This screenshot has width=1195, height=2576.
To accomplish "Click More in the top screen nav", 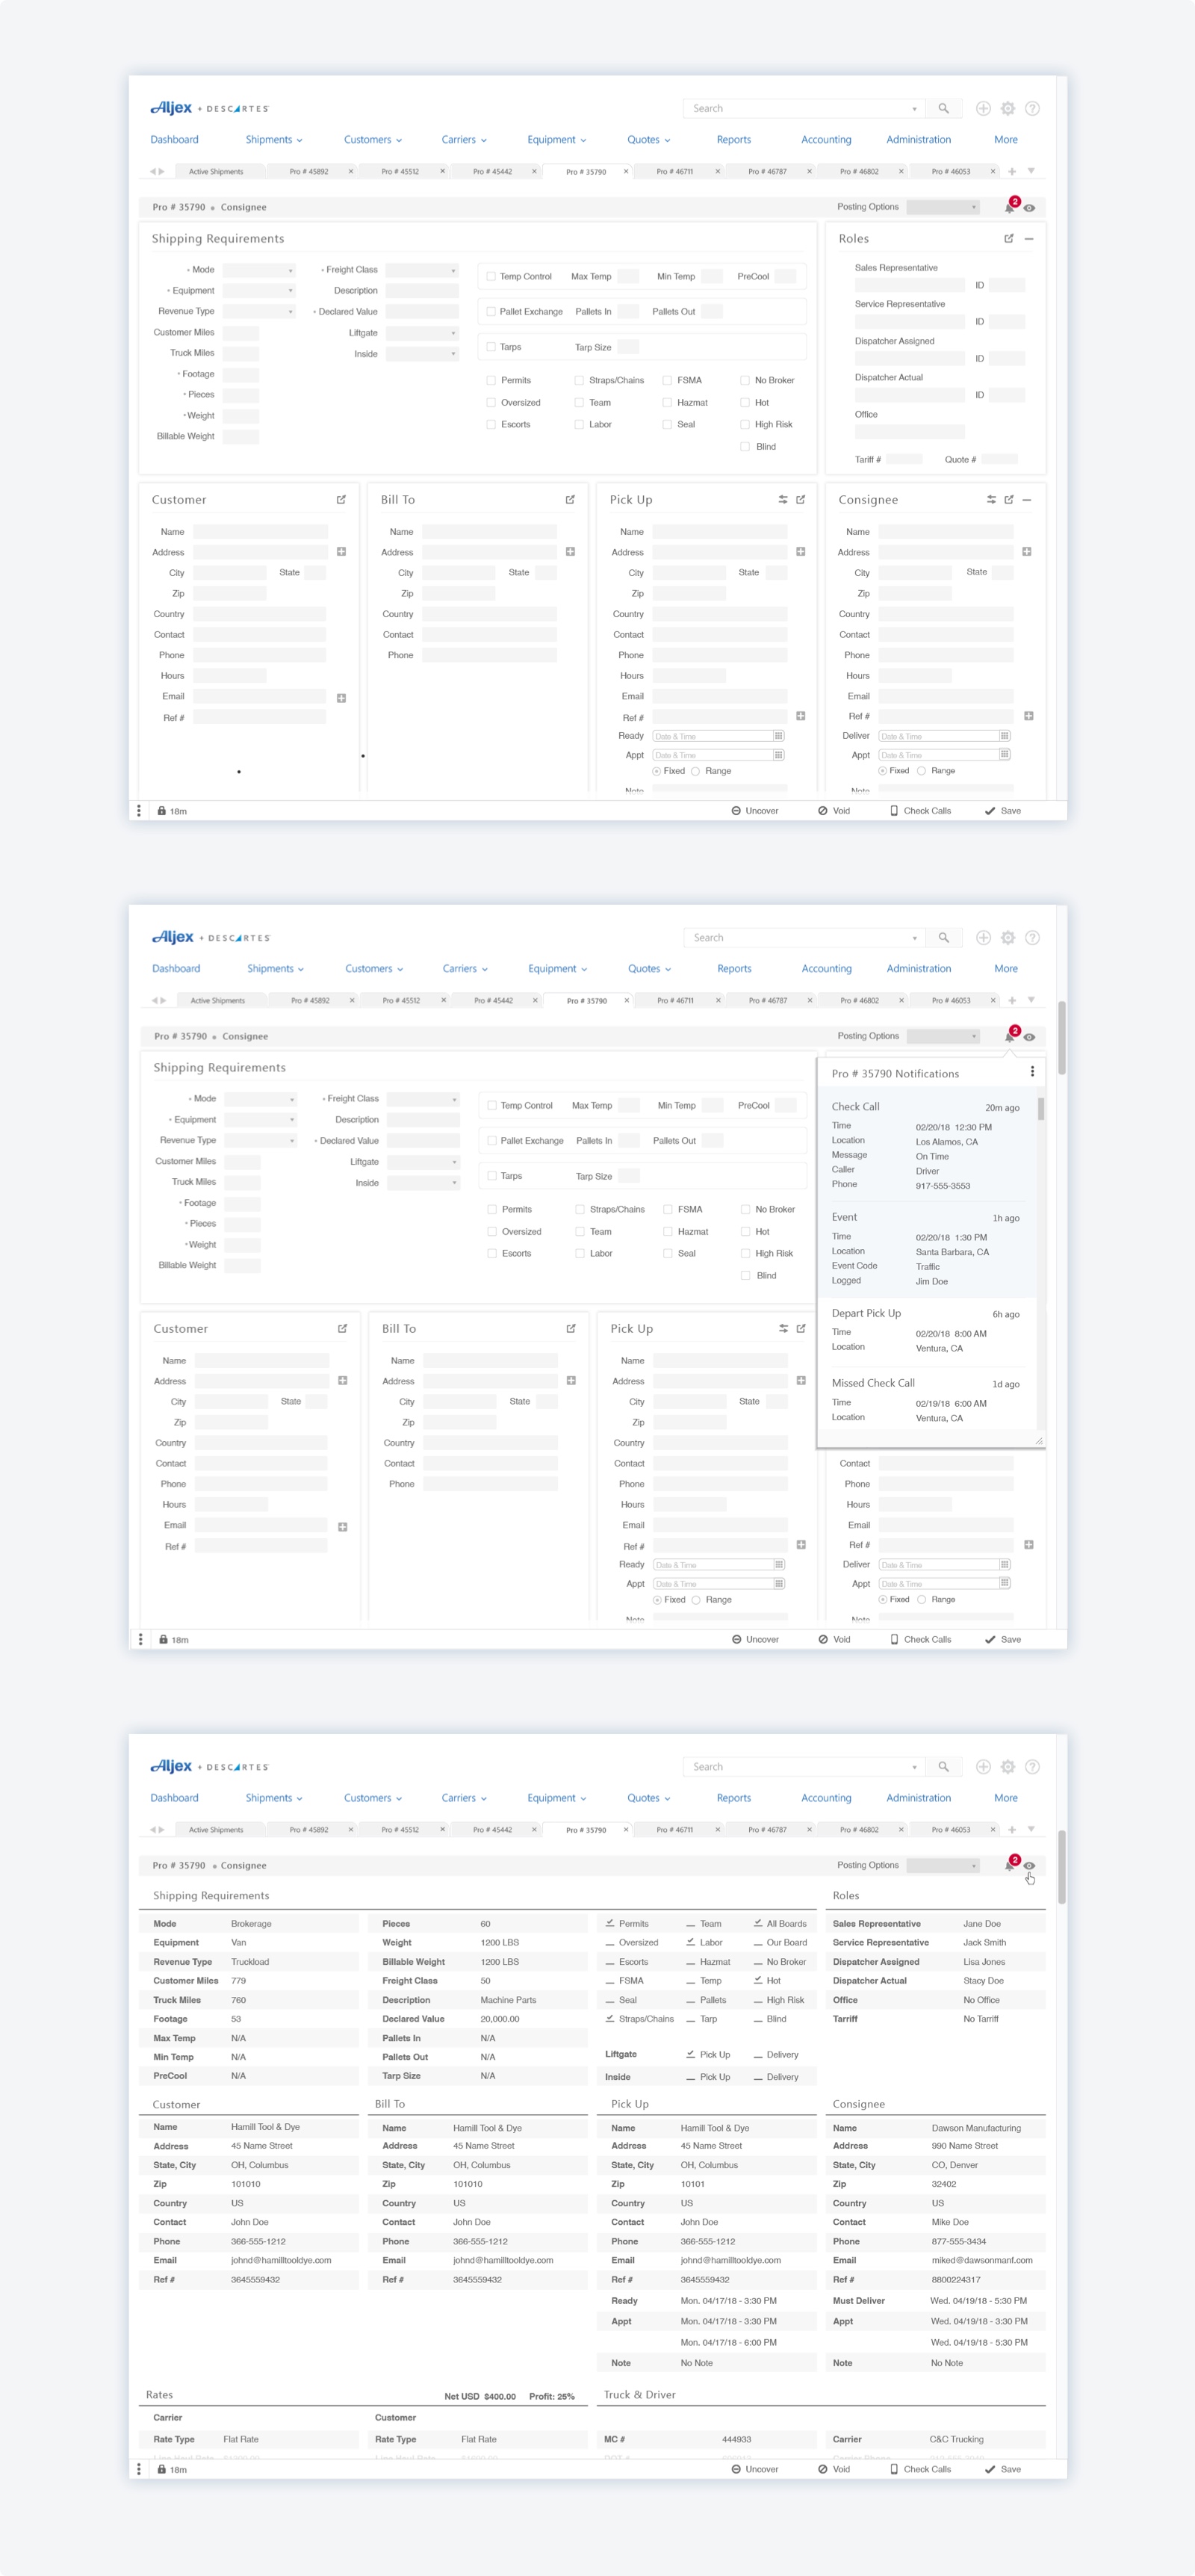I will click(x=1006, y=140).
